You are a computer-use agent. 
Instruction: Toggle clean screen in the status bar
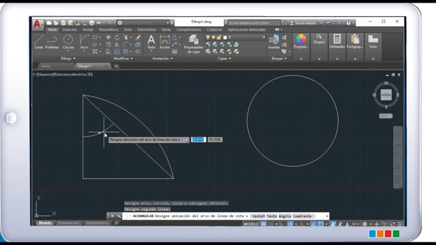392,224
